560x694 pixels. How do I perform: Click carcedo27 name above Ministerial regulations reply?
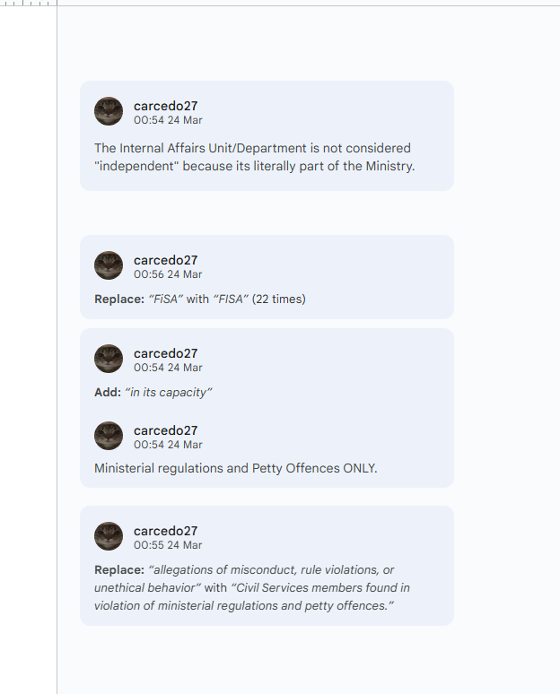[166, 430]
